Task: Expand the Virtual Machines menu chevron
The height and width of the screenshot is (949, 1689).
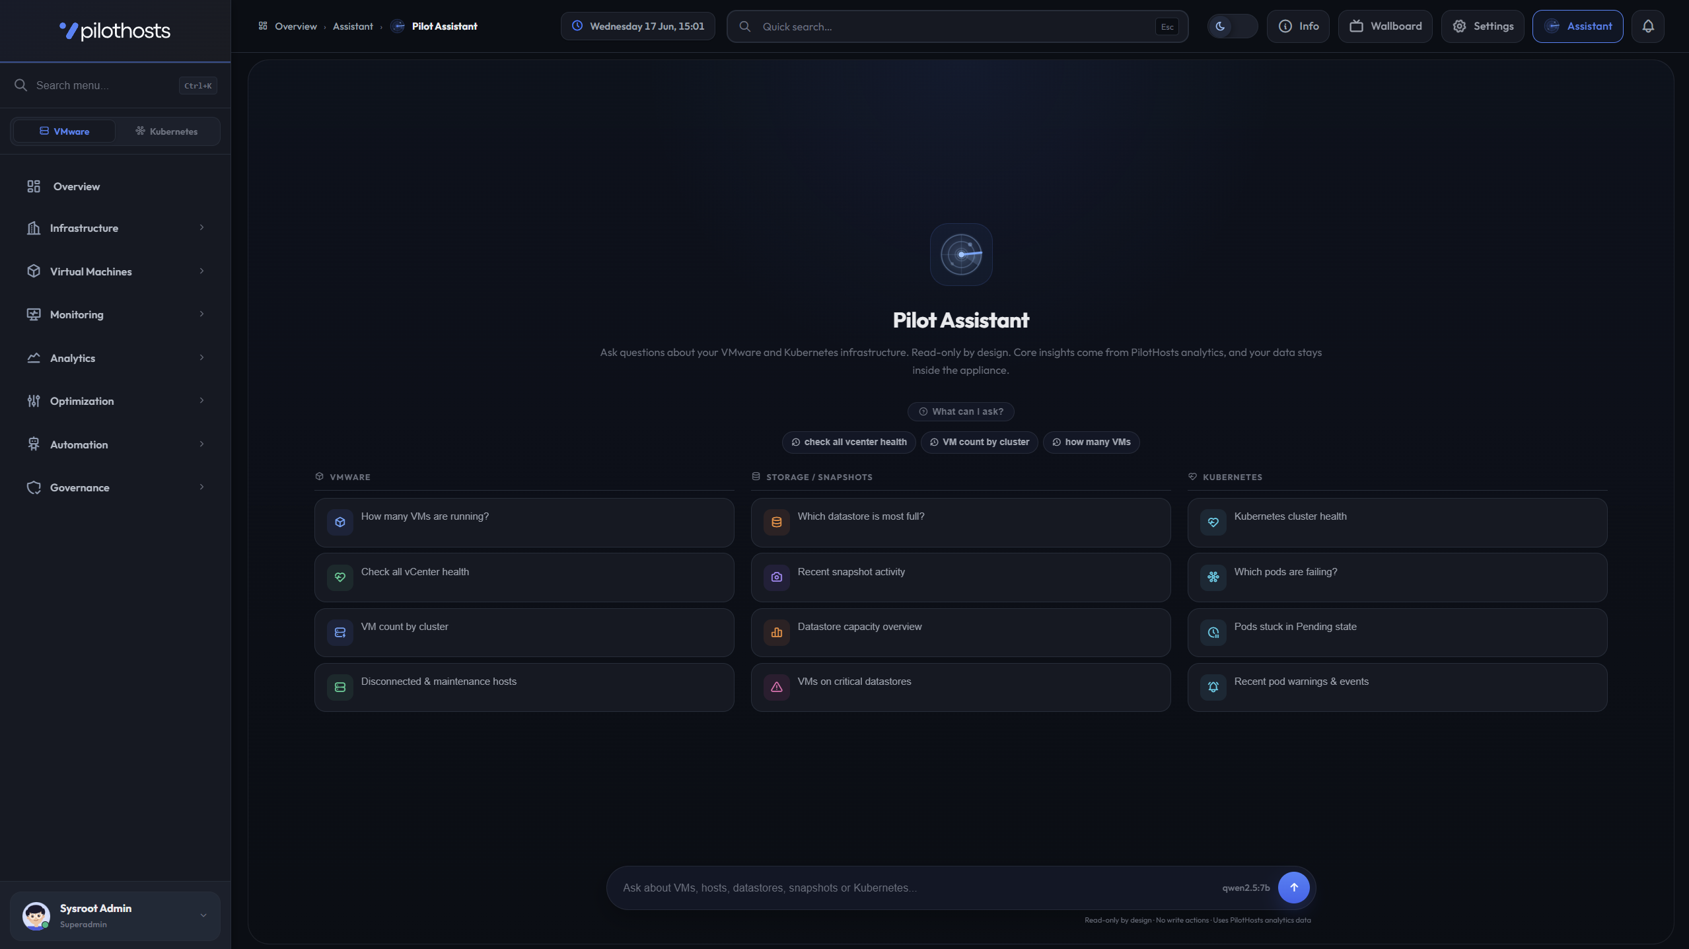Action: [x=201, y=271]
